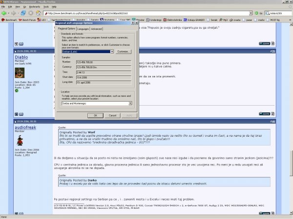Open the Nostalgia bookmark

(x=107, y=20)
